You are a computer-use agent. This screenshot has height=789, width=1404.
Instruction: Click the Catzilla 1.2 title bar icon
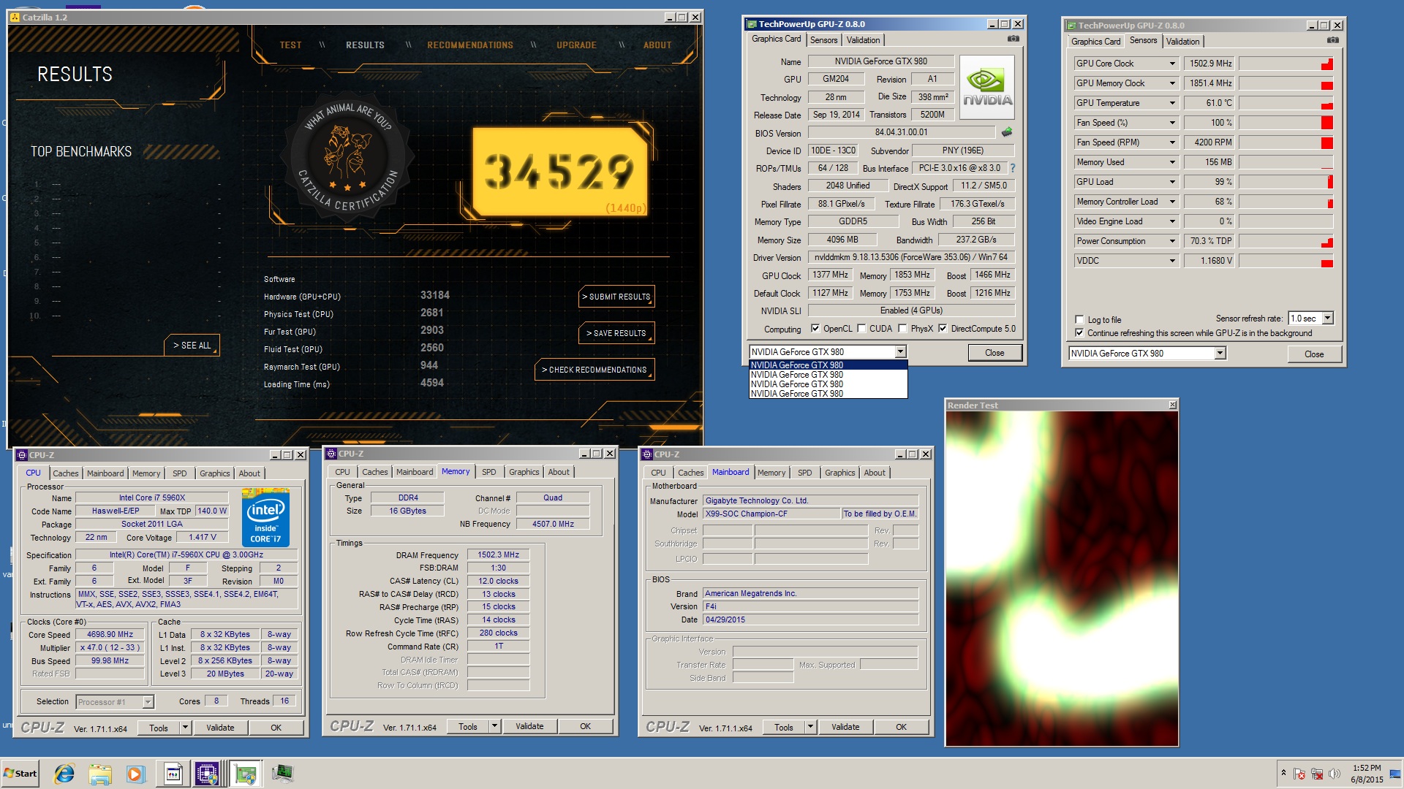click(x=15, y=17)
